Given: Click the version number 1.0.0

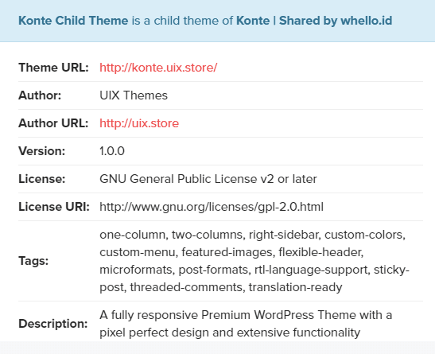Looking at the screenshot, I should tap(112, 151).
